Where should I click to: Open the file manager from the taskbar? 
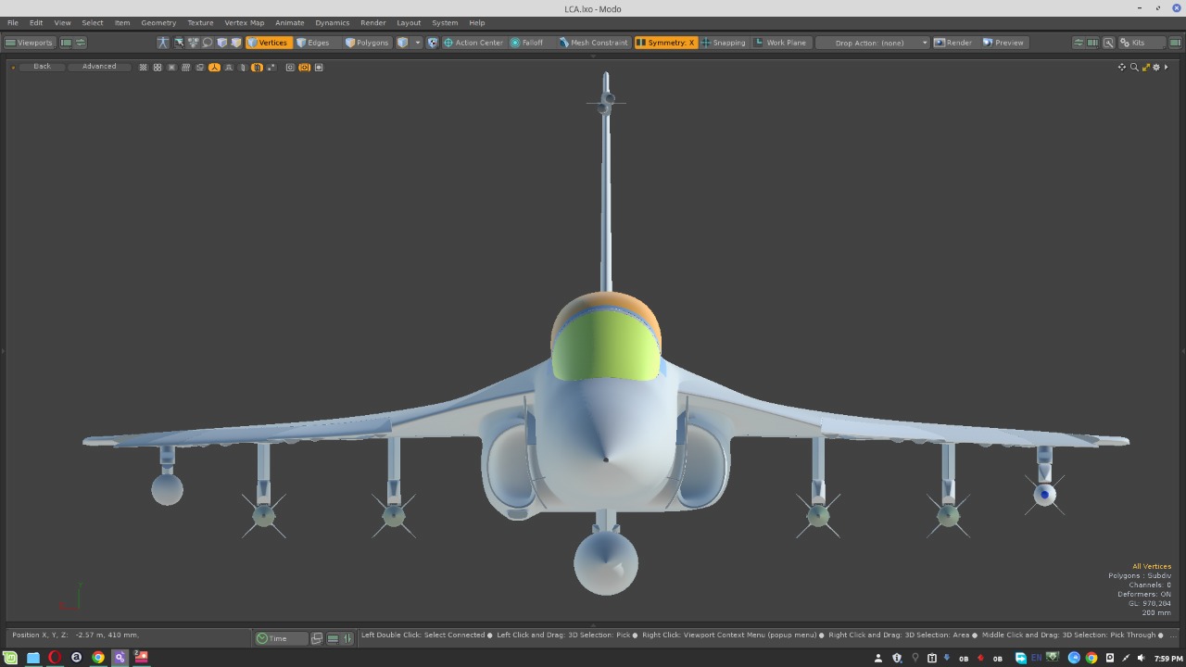tap(33, 658)
